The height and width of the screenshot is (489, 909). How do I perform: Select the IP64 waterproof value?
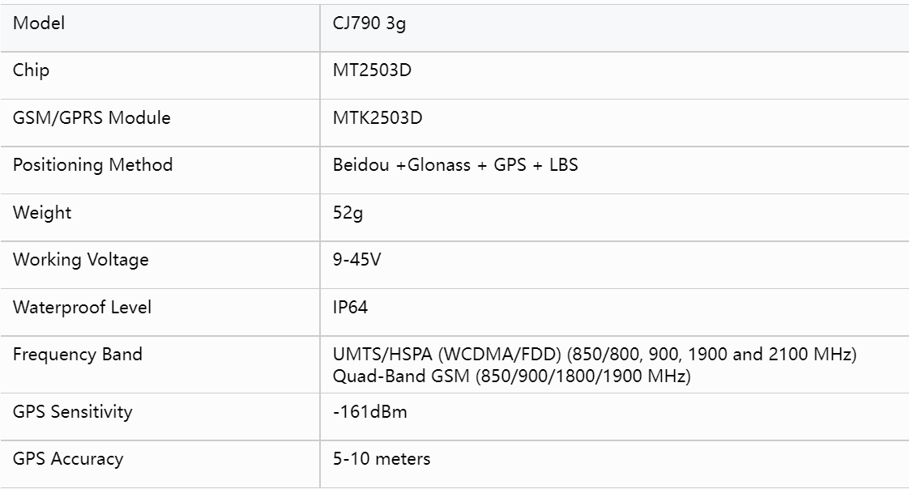click(x=351, y=308)
